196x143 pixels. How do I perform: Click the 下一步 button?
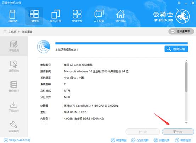coord(178,132)
